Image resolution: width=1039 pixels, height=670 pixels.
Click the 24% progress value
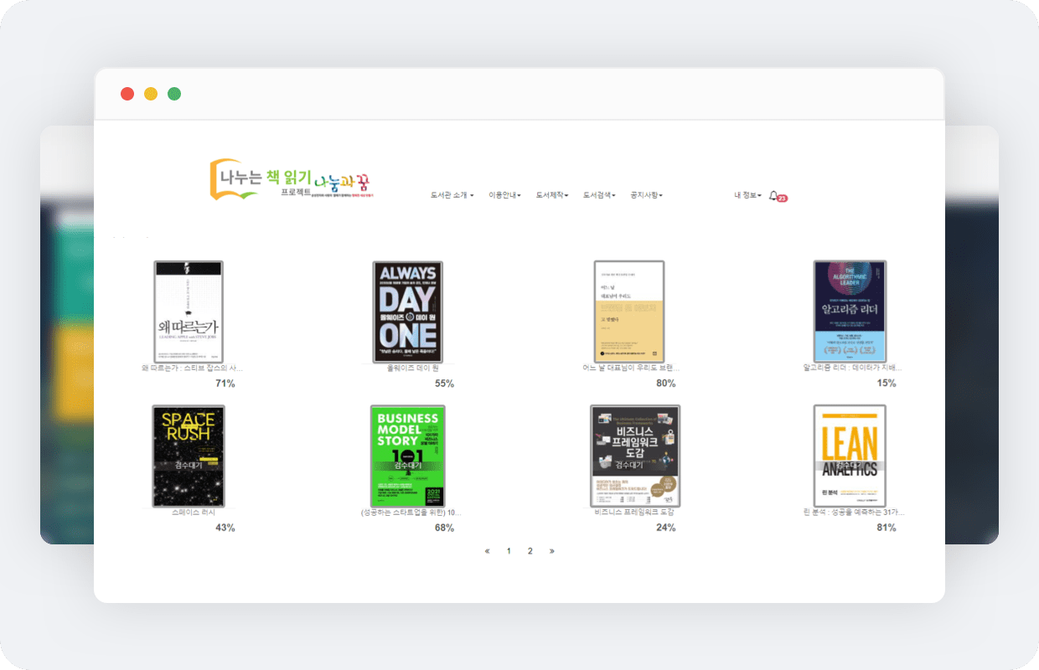click(x=666, y=528)
